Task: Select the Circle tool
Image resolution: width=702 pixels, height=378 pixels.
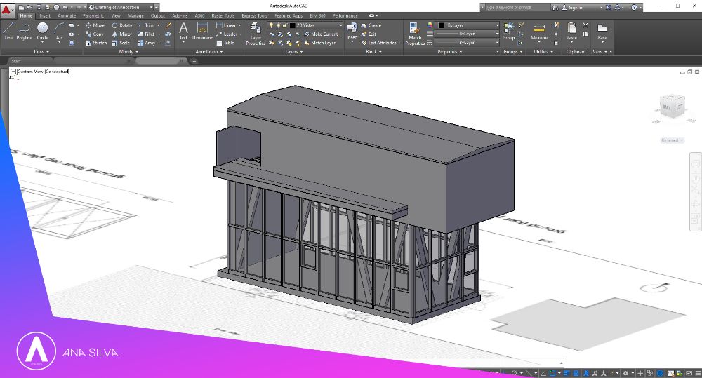Action: pos(43,32)
